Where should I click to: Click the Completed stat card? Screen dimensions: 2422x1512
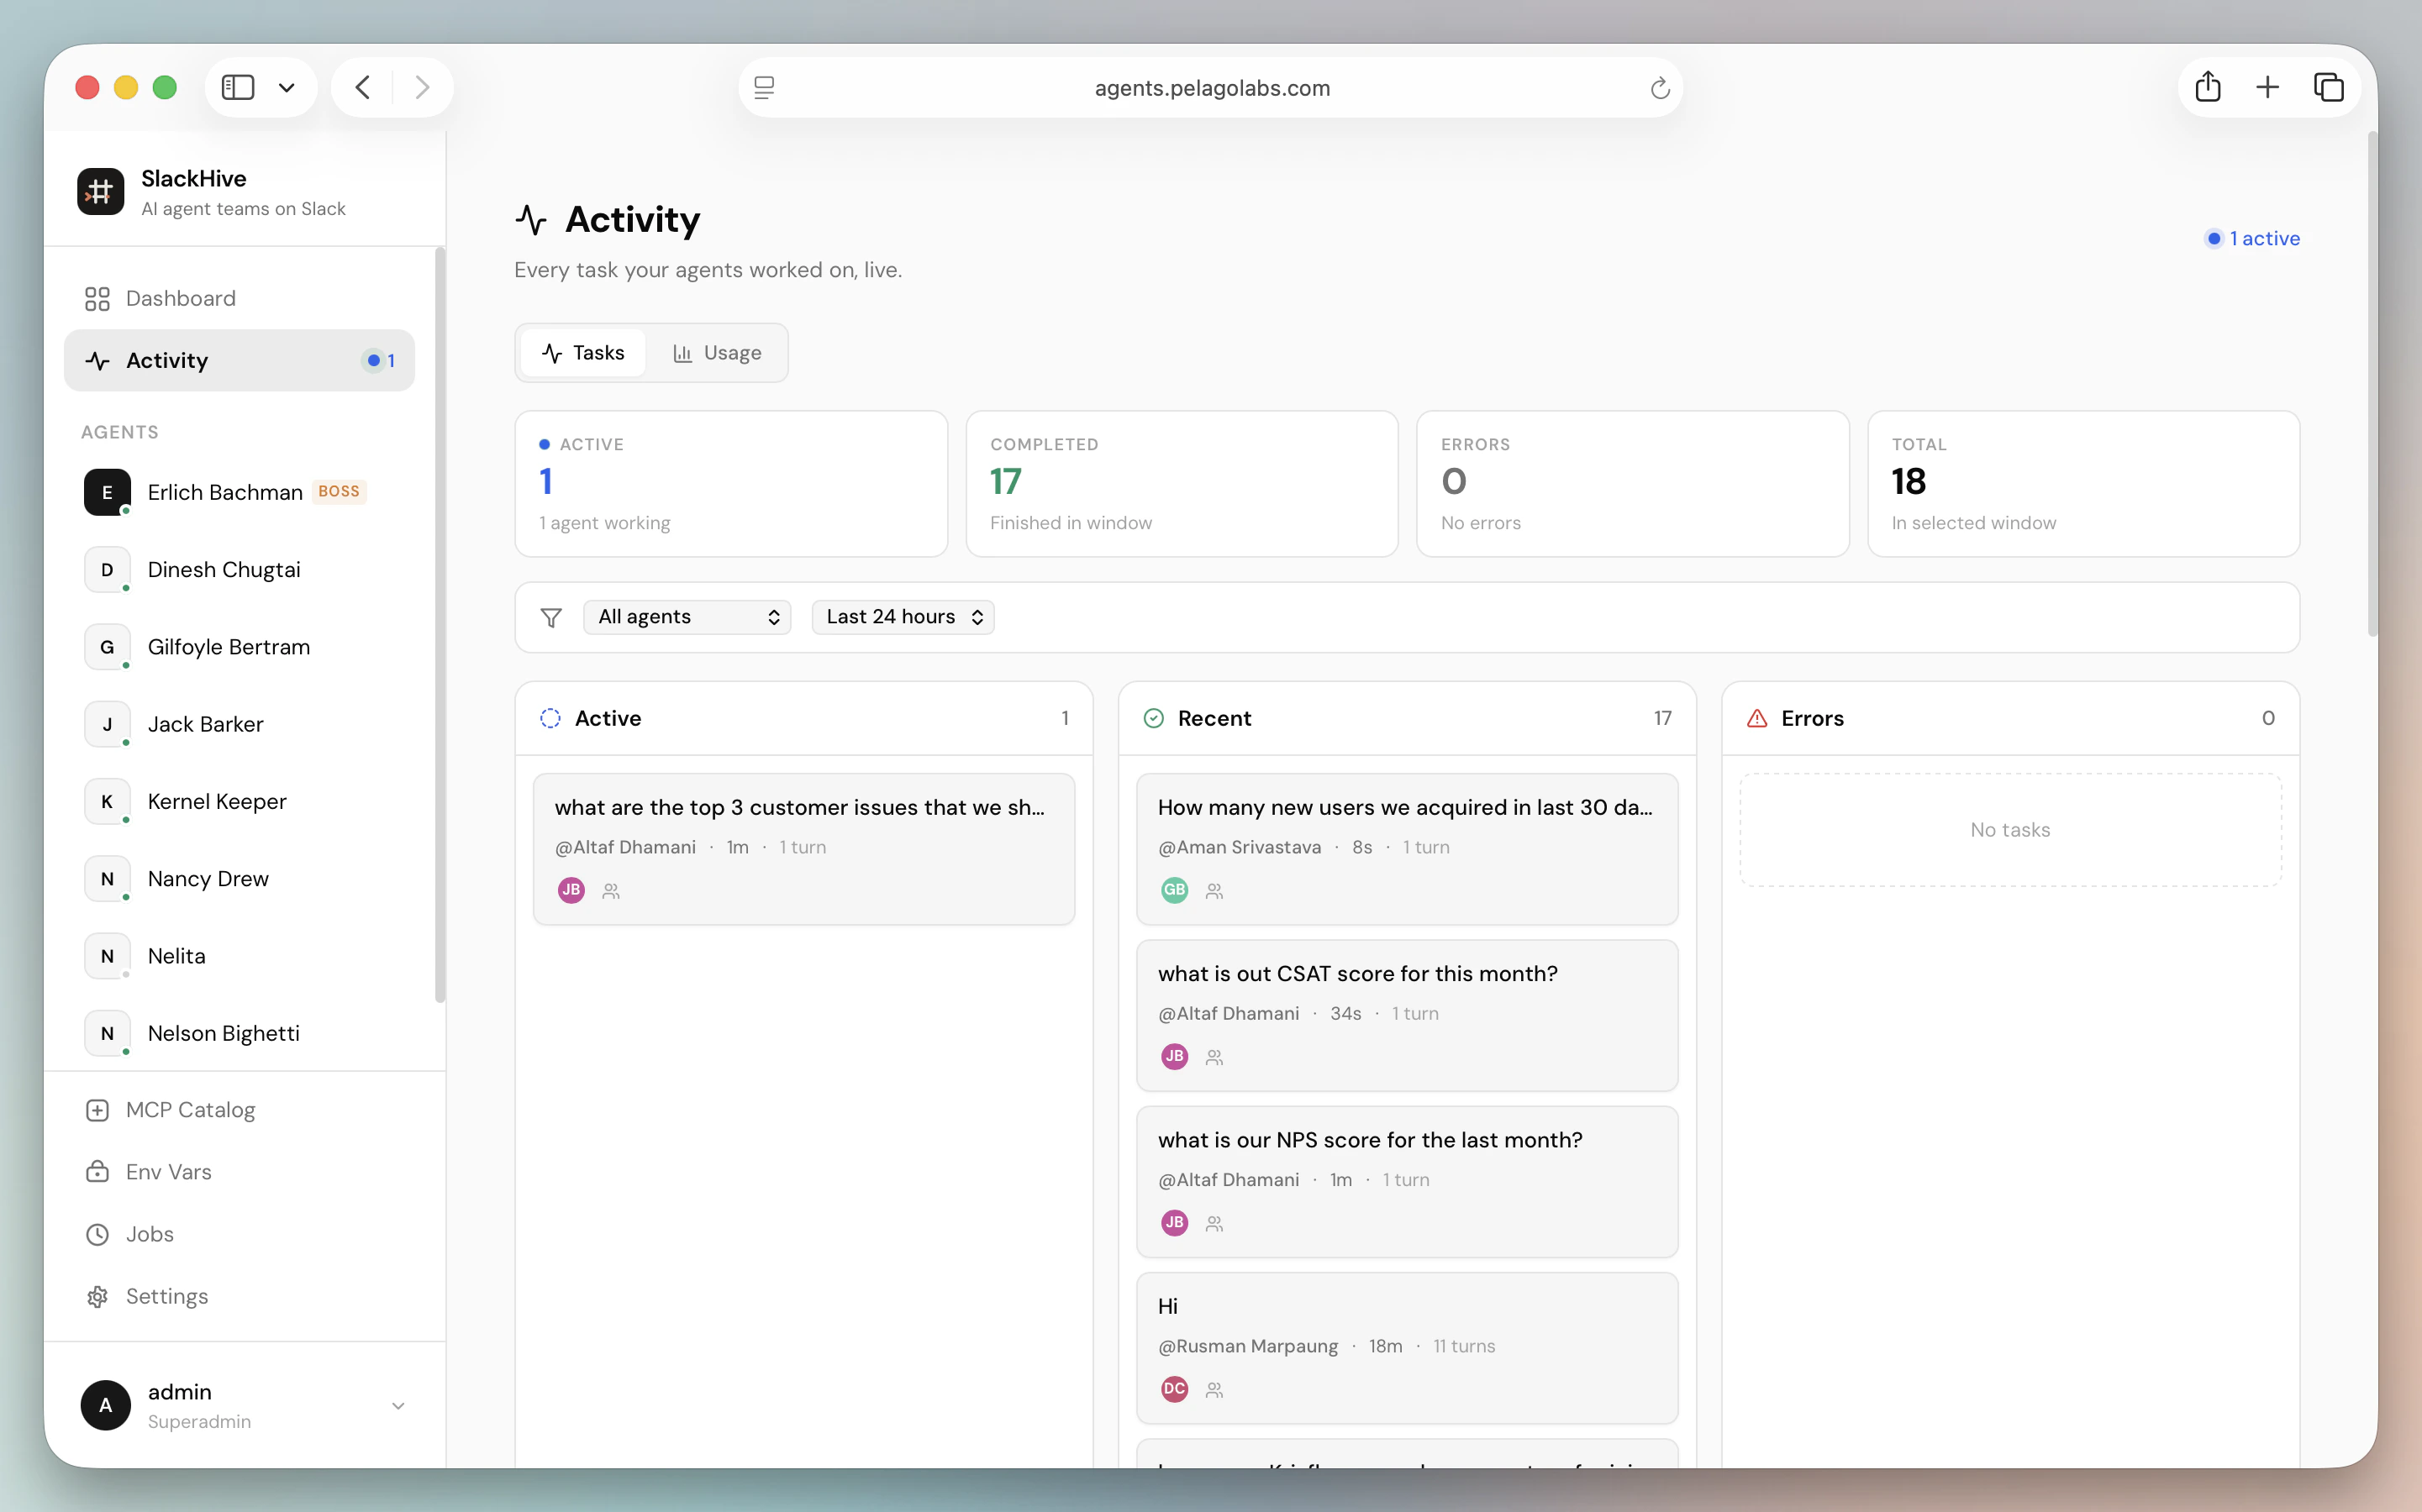(1182, 484)
